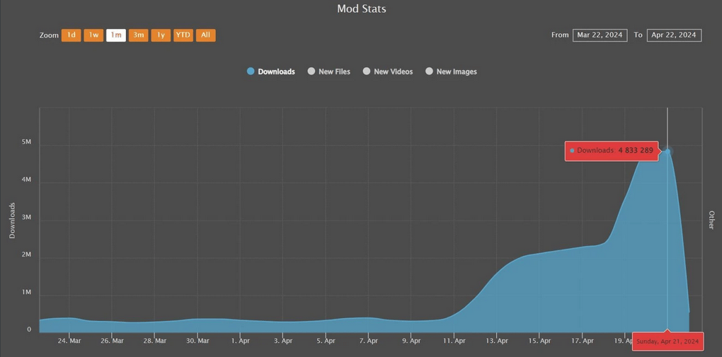Edit the To date field
The image size is (722, 357).
[674, 35]
